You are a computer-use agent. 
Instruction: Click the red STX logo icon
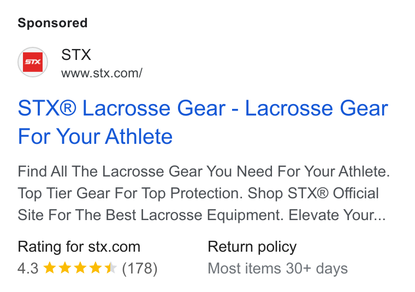33,62
